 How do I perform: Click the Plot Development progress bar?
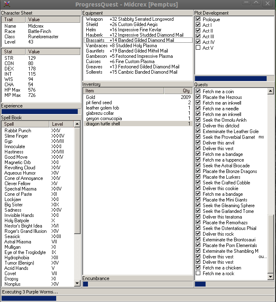pyautogui.click(x=234, y=79)
